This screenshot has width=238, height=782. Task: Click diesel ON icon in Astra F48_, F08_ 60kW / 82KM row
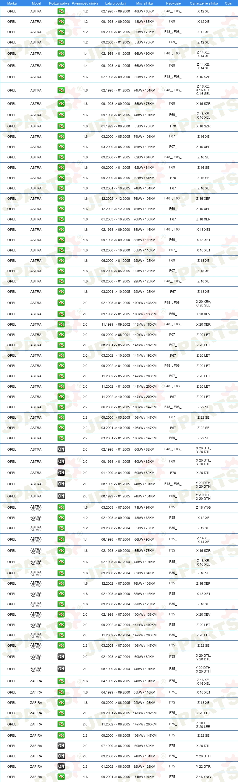(61, 449)
